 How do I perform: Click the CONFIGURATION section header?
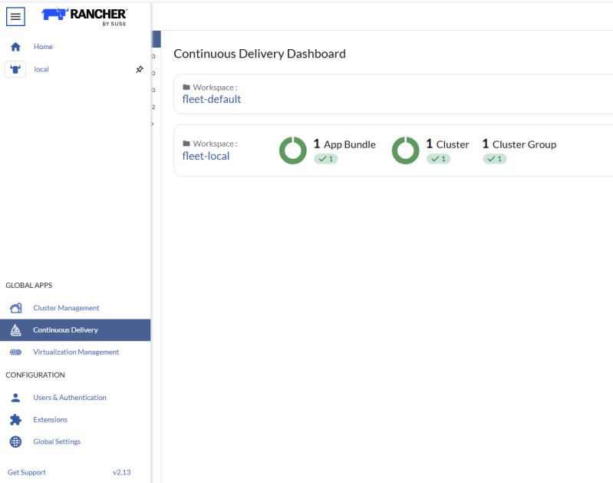click(x=35, y=375)
